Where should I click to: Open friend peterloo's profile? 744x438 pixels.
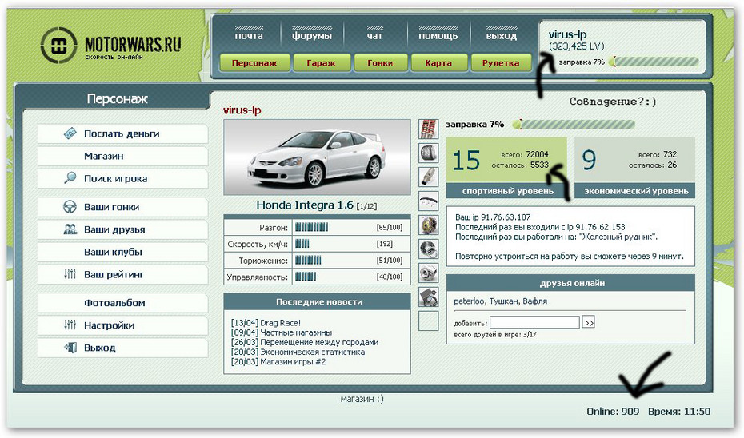point(469,301)
